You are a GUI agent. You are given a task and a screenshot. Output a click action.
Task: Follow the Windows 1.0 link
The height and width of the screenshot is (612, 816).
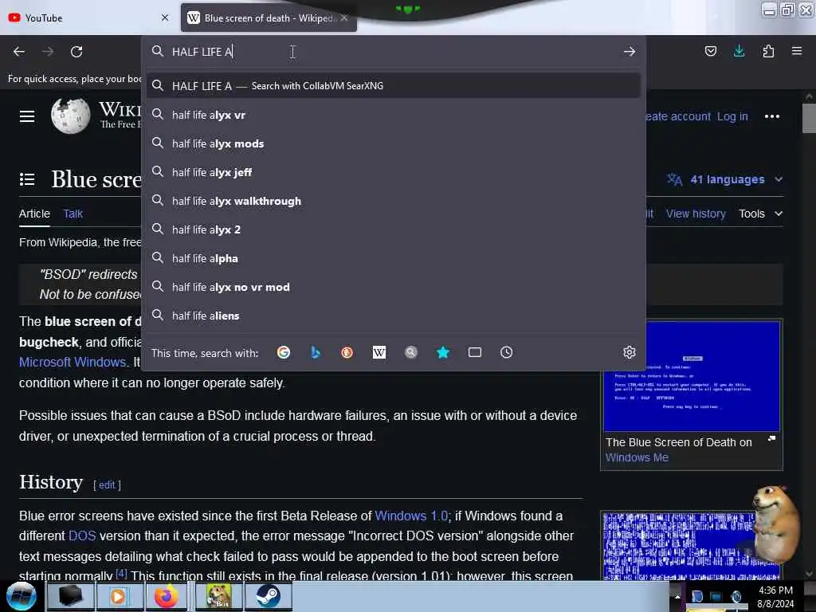411,516
